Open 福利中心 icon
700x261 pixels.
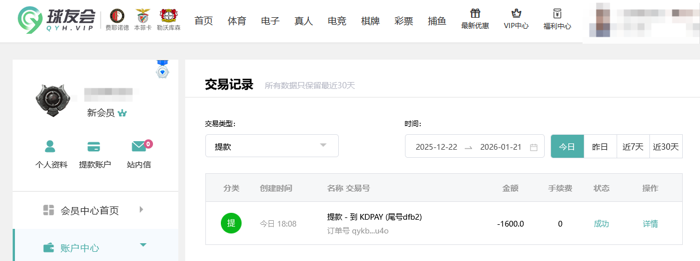pyautogui.click(x=557, y=13)
